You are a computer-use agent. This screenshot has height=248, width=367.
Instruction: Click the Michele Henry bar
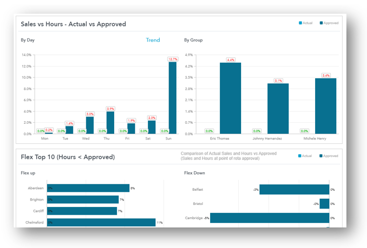point(326,106)
